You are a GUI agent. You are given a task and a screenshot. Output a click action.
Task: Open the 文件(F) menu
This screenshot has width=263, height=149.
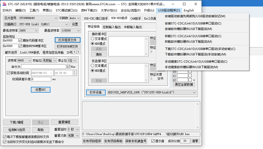pos(7,10)
